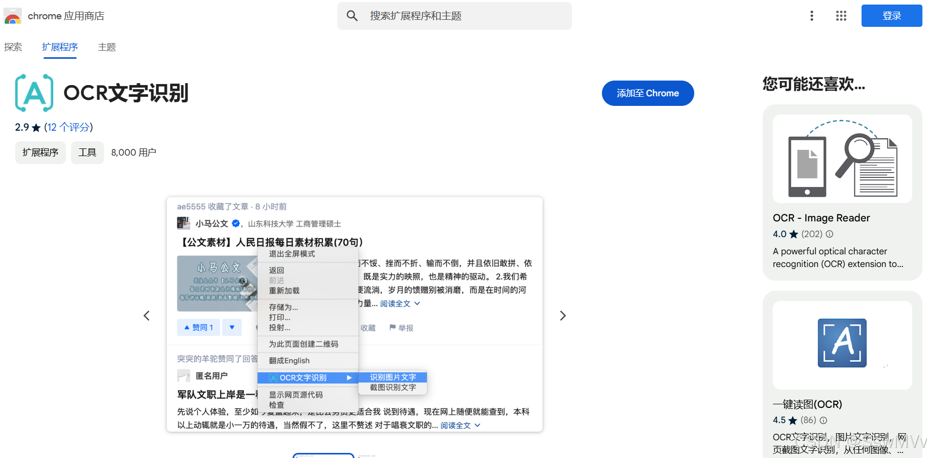This screenshot has height=458, width=929.
Task: Click the OCR文字识别 extension logo icon
Action: (x=34, y=93)
